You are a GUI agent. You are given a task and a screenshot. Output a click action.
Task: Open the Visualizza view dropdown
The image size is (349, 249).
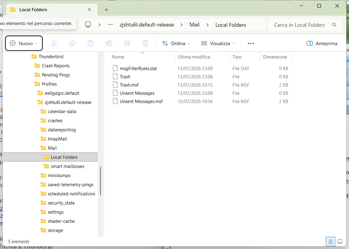point(218,43)
